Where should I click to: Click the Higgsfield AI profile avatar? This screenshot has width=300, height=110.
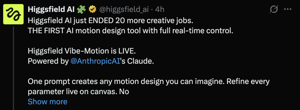click(13, 14)
